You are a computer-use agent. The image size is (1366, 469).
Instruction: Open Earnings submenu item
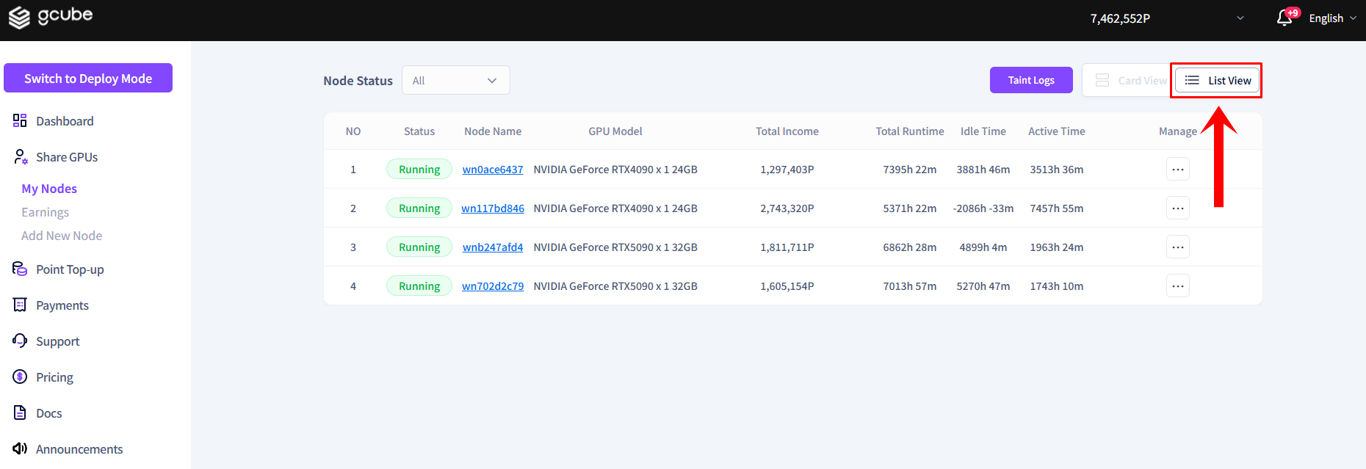coord(45,212)
